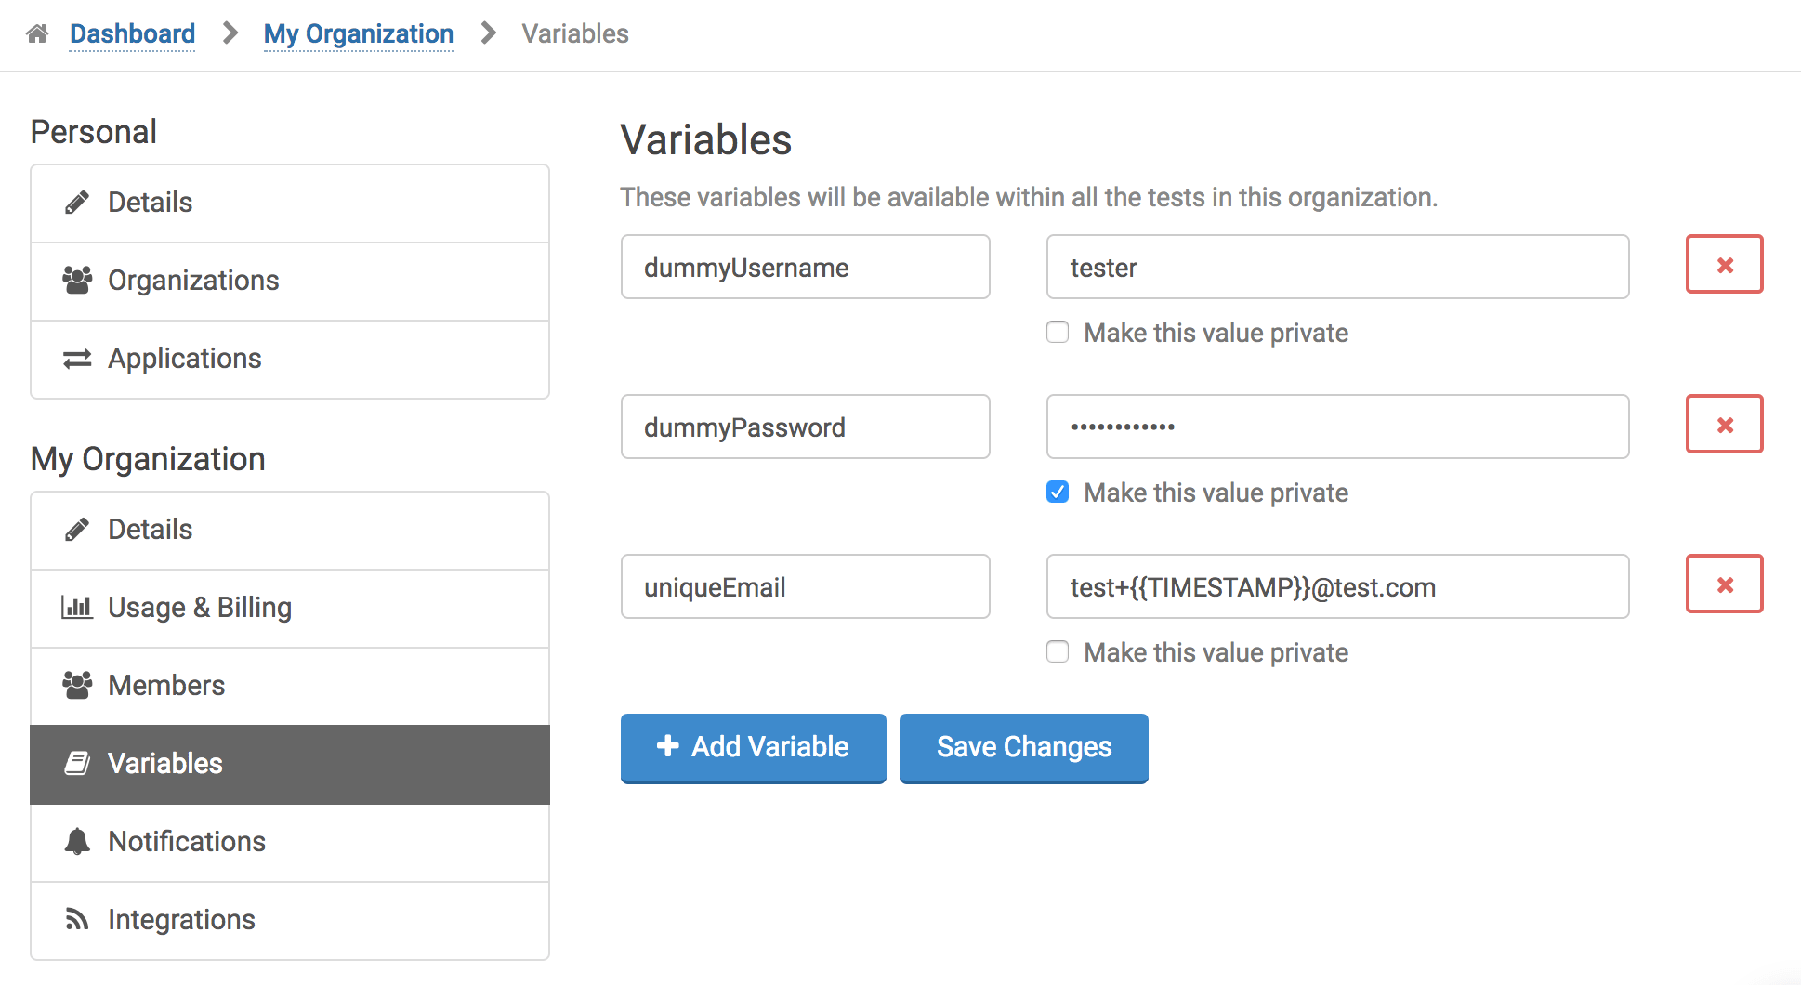The height and width of the screenshot is (985, 1801).
Task: Click the Variables book icon
Action: 78,763
